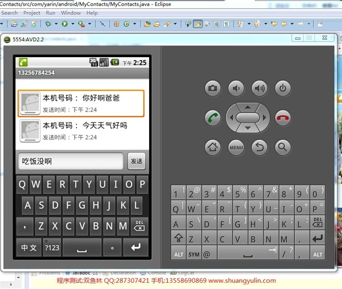Click the D-pad right arrow
Image resolution: width=342 pixels, height=289 pixels.
(264, 118)
